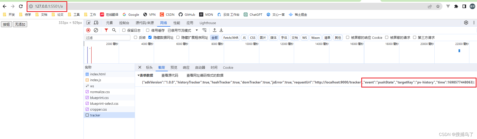Image resolution: width=477 pixels, height=139 pixels.
Task: Open the 论文 bookmark folder
Action: point(58,14)
